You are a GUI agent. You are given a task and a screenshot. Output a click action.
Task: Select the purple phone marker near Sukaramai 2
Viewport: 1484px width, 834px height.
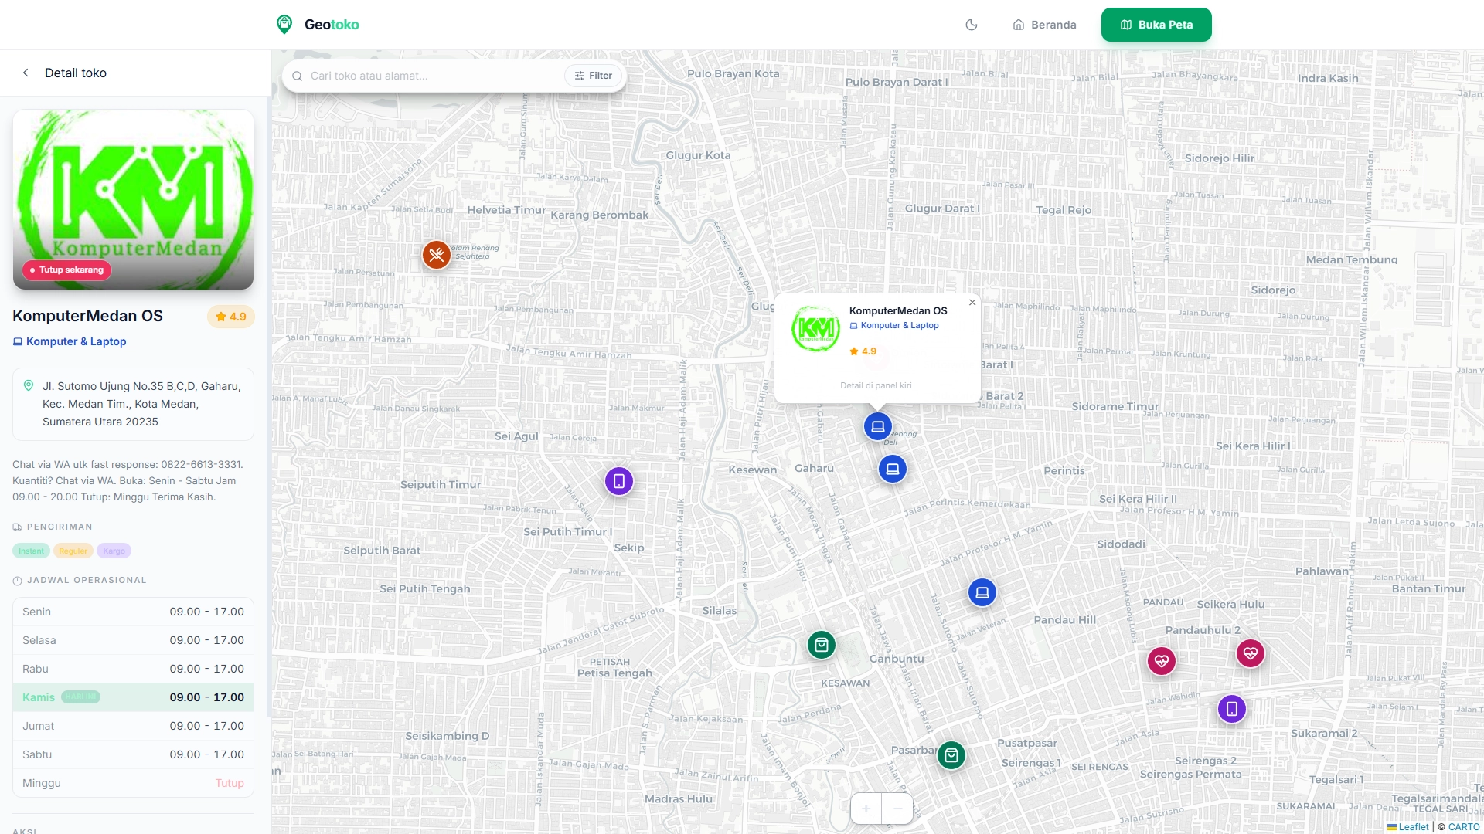click(1232, 708)
